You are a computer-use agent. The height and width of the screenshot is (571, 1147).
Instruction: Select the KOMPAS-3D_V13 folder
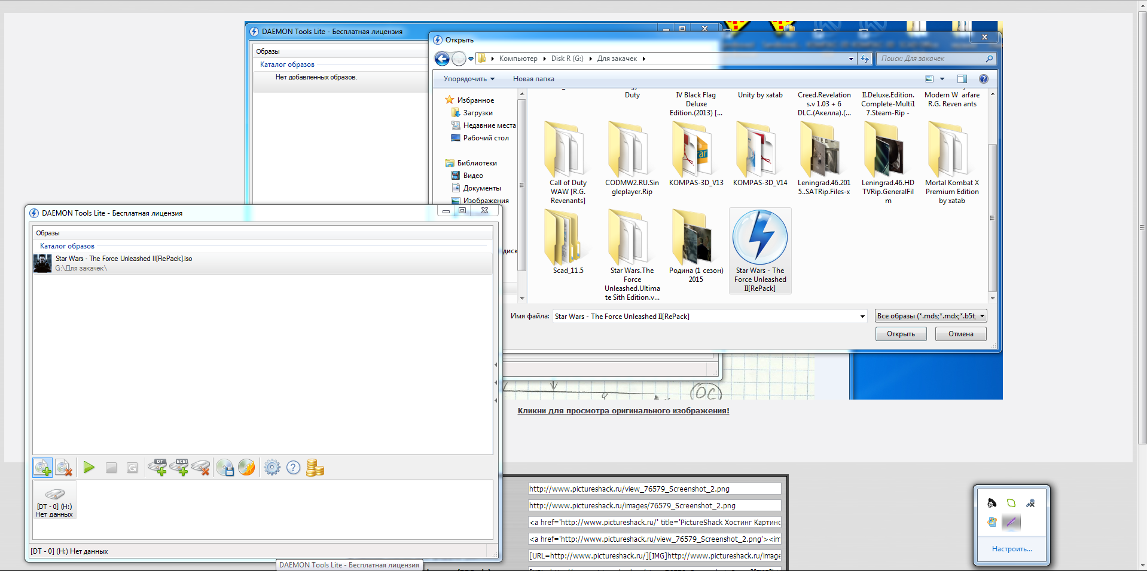coord(696,154)
